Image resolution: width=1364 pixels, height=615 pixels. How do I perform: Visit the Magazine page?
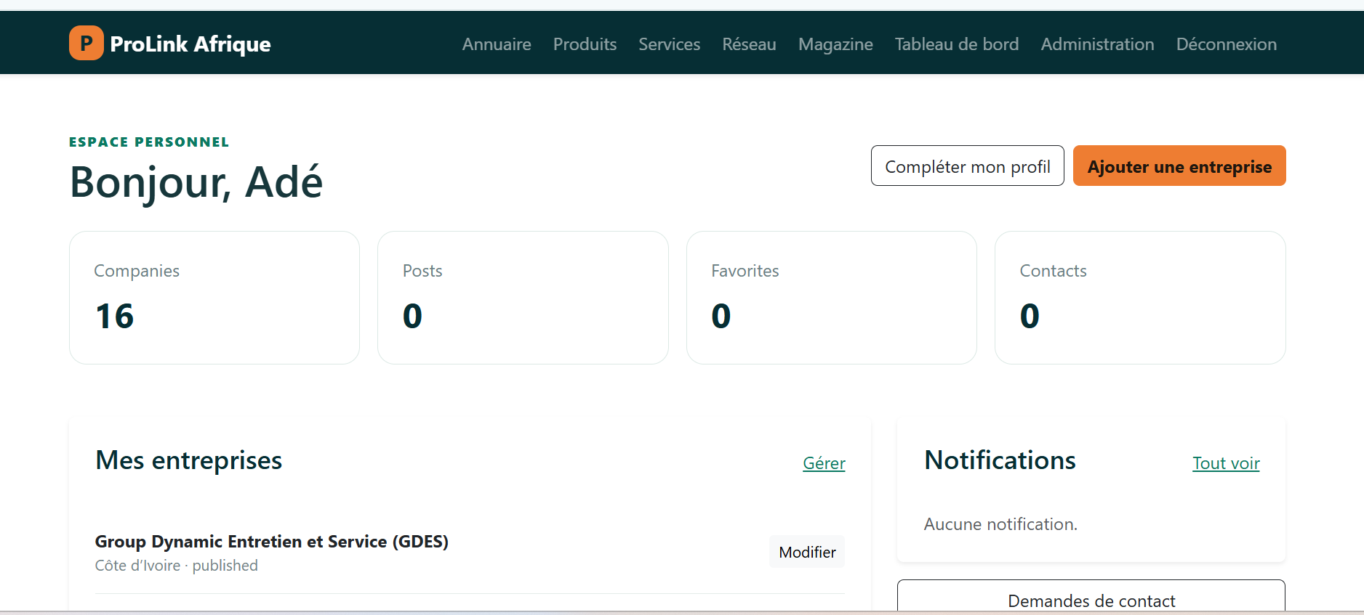[835, 44]
